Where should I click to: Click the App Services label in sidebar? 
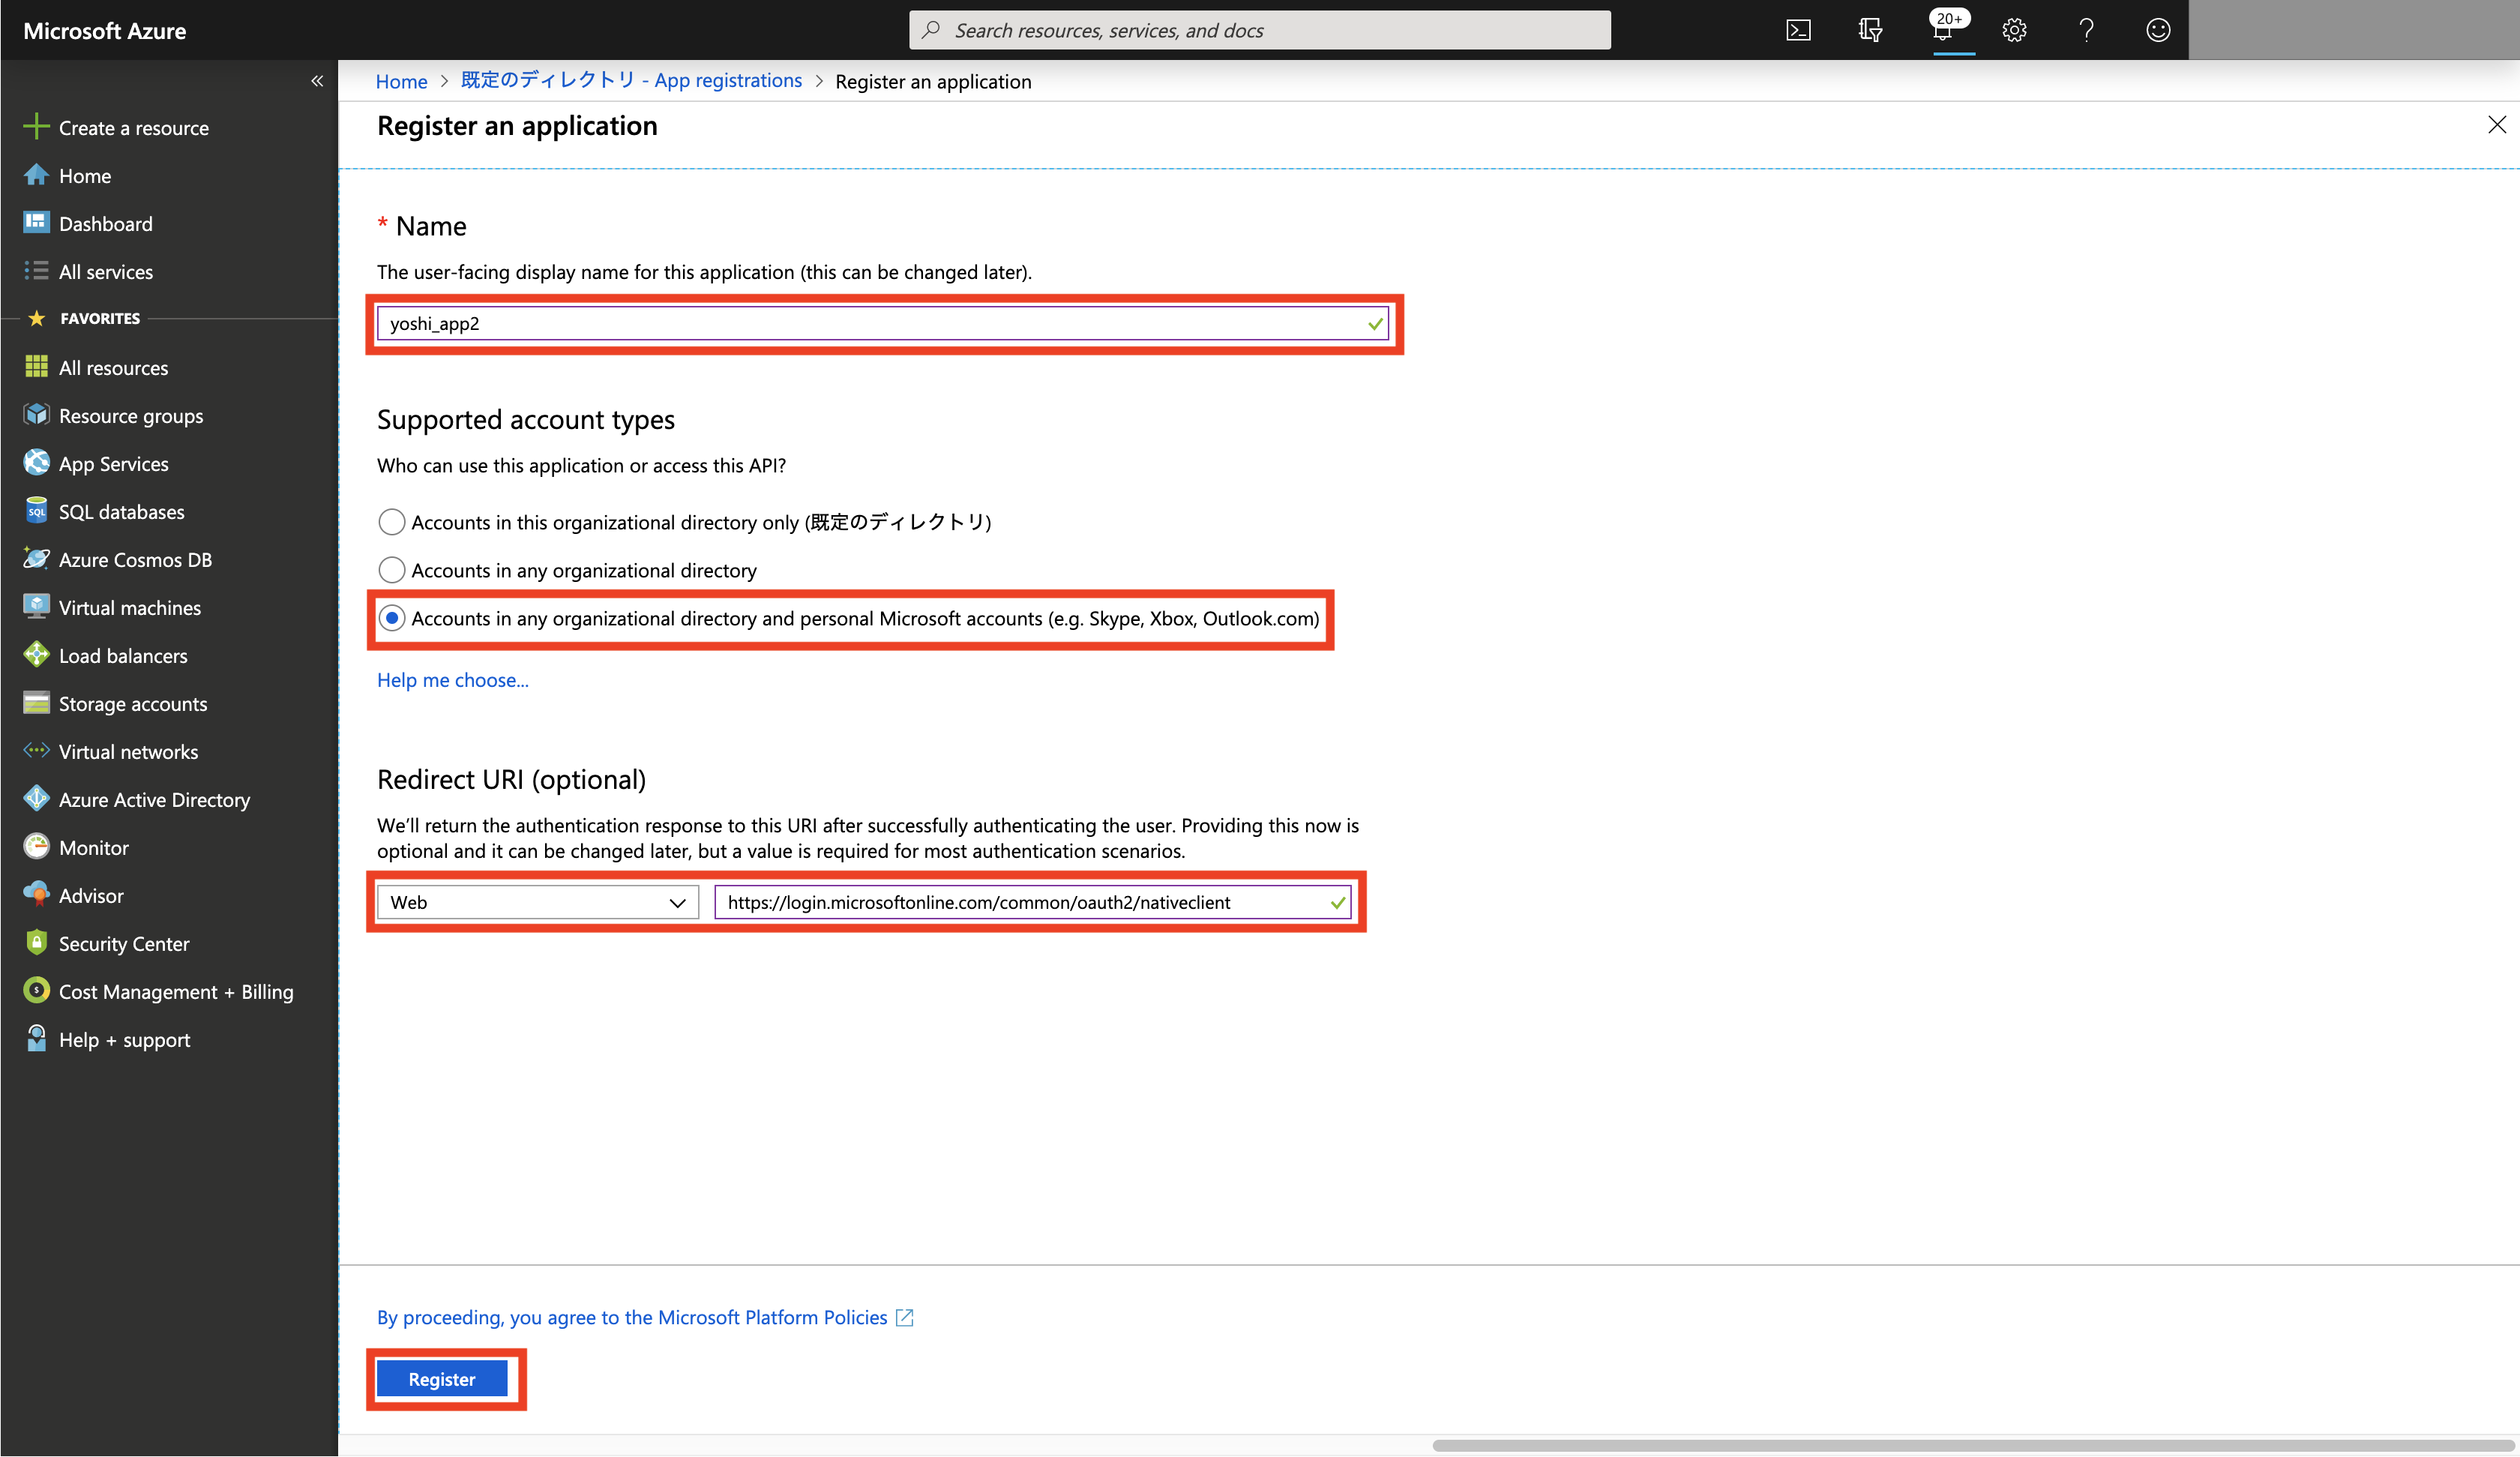tap(114, 464)
